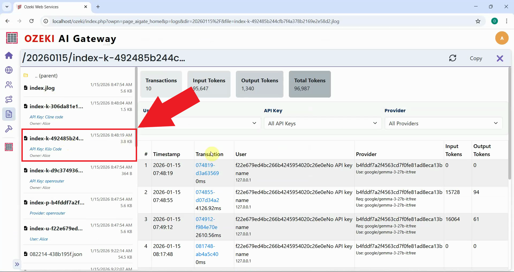Click the Copy button in the log header
The width and height of the screenshot is (514, 272).
pyautogui.click(x=476, y=58)
